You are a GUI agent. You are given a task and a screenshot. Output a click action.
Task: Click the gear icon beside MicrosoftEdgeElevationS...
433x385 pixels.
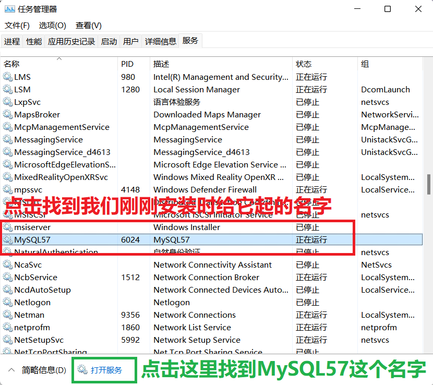(8, 164)
